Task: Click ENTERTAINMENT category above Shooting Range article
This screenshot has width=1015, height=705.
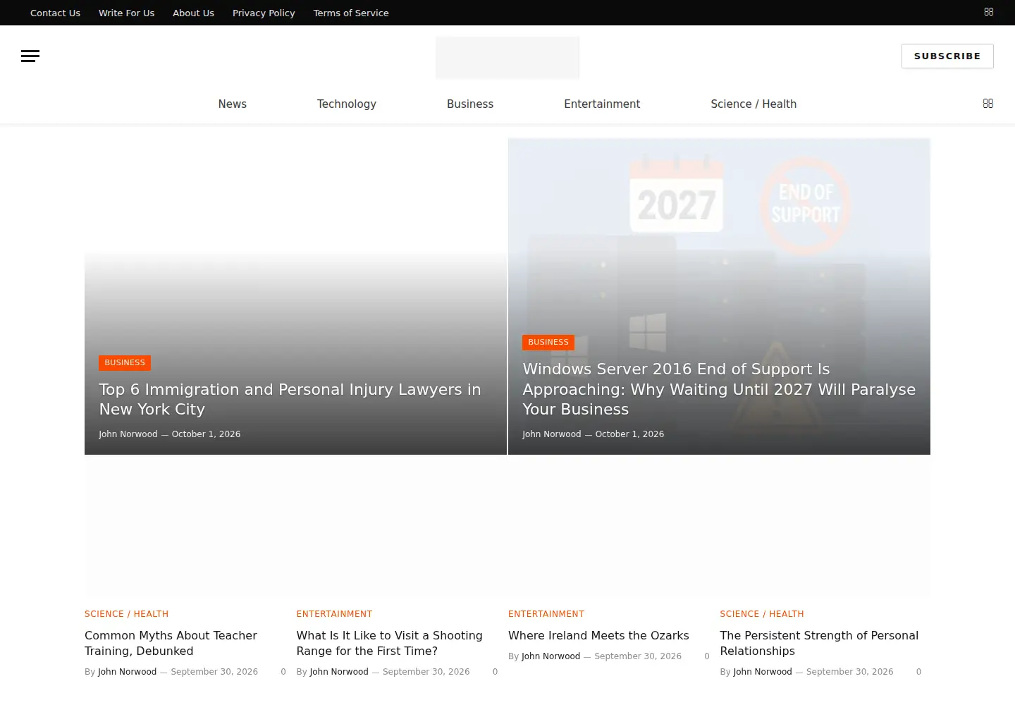Action: click(334, 614)
